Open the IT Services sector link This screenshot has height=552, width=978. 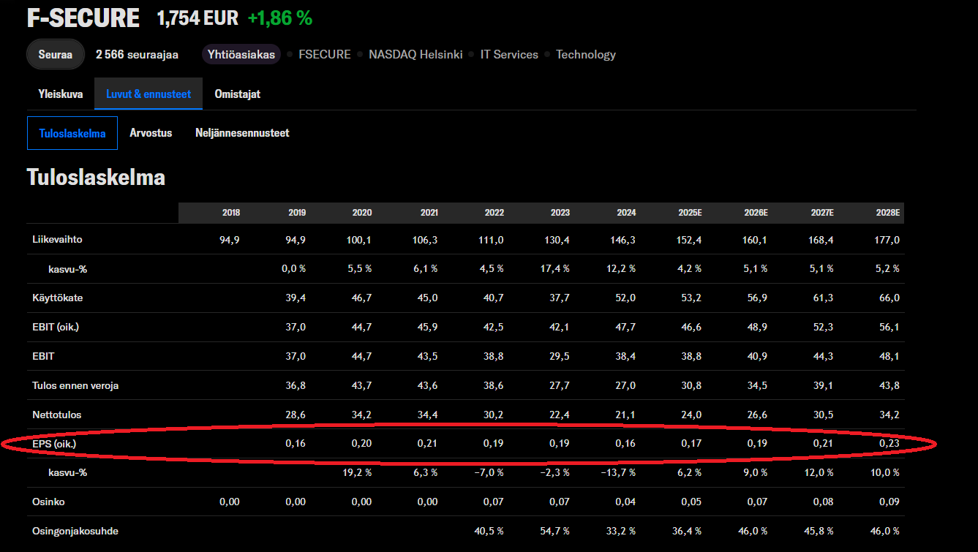[x=509, y=54]
